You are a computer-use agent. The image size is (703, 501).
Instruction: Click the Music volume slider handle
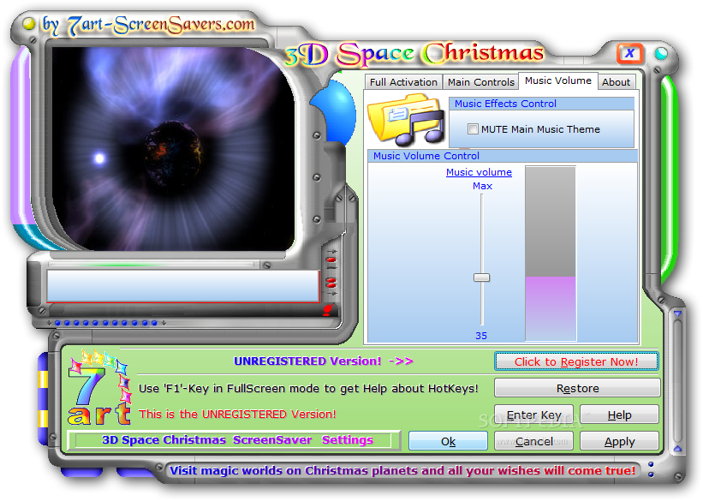coord(482,277)
